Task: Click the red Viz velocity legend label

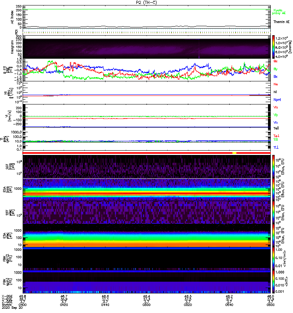Action: (276, 107)
